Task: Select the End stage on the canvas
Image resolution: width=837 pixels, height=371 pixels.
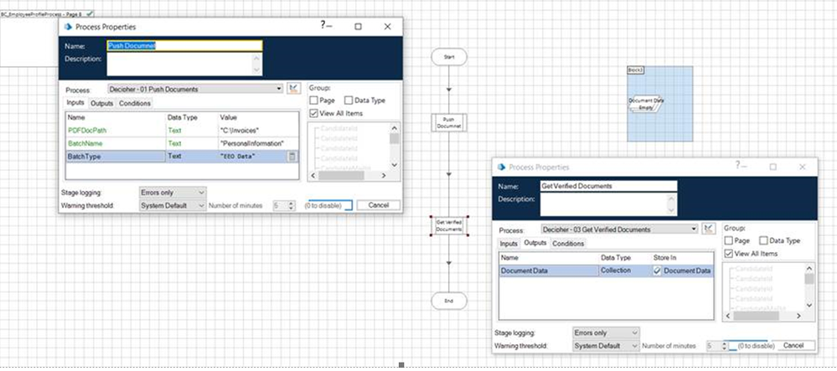Action: (x=449, y=300)
